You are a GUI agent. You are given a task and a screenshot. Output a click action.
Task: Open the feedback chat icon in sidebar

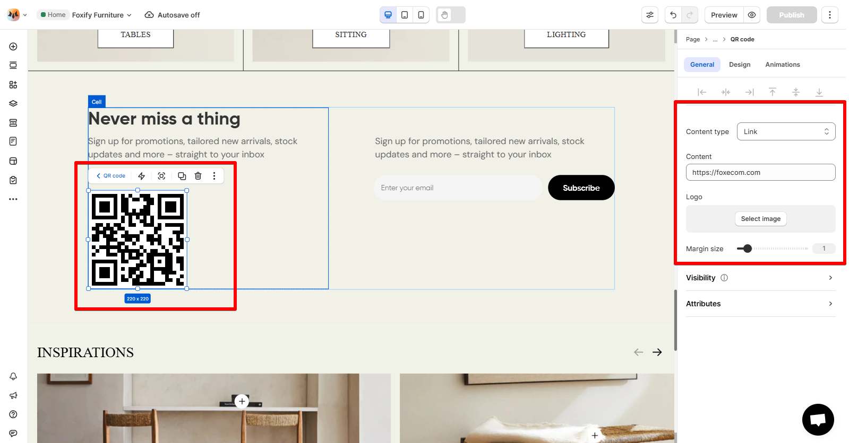[13, 433]
